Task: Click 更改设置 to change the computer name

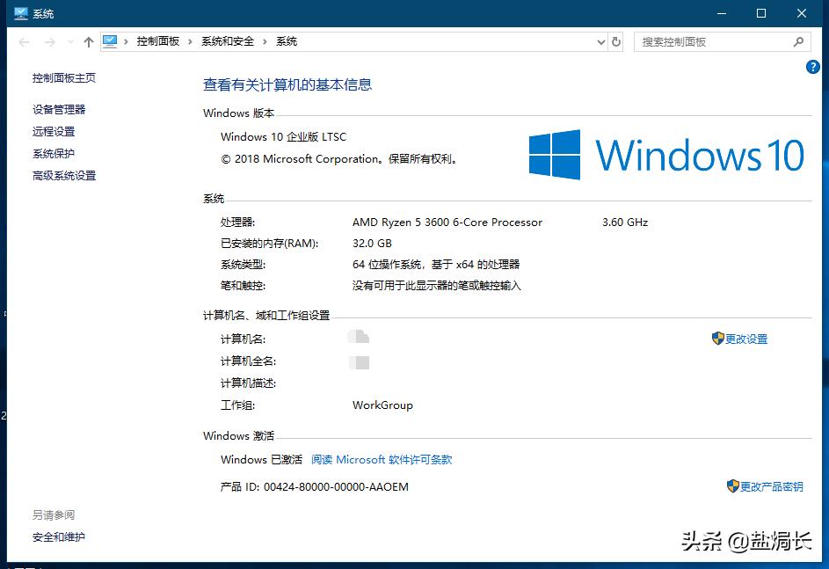Action: [745, 339]
